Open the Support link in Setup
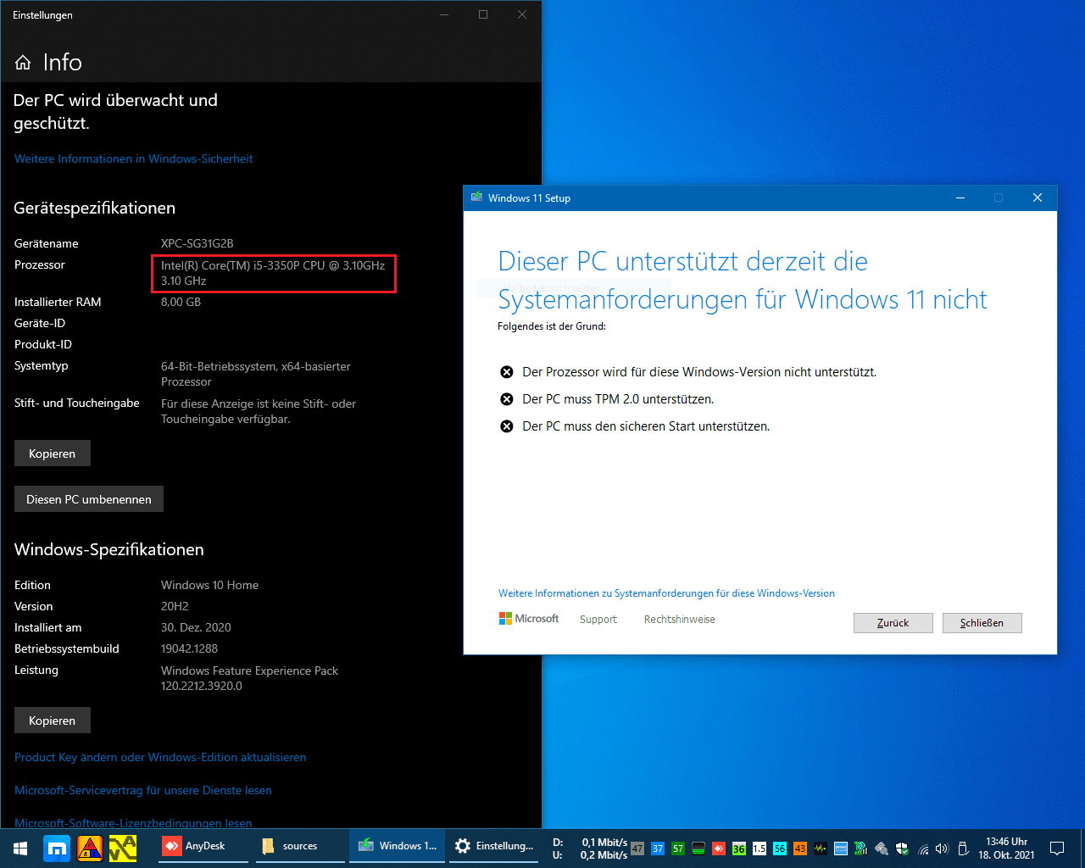The width and height of the screenshot is (1085, 868). coord(598,620)
